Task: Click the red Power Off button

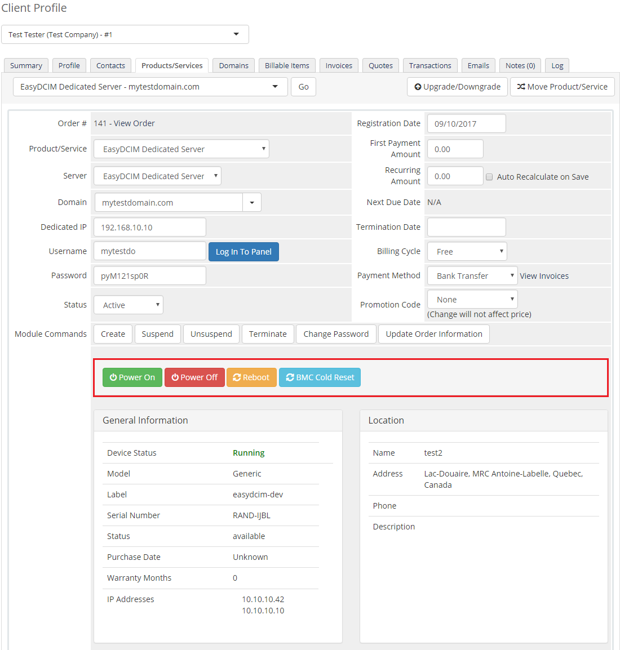Action: (194, 377)
